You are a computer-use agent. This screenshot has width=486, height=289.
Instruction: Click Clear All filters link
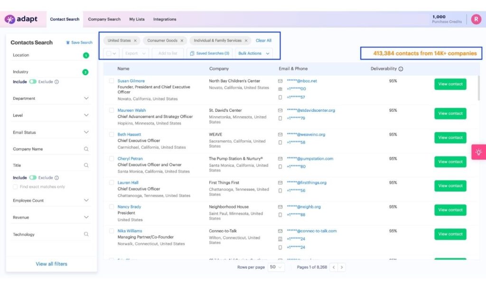click(263, 41)
